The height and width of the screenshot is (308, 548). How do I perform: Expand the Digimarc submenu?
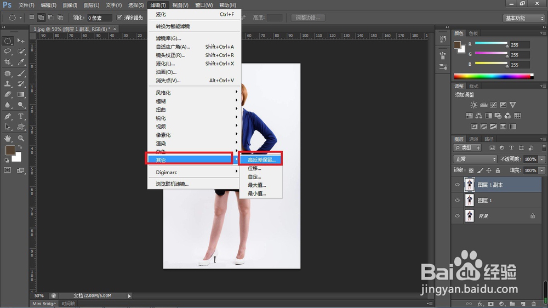(194, 172)
